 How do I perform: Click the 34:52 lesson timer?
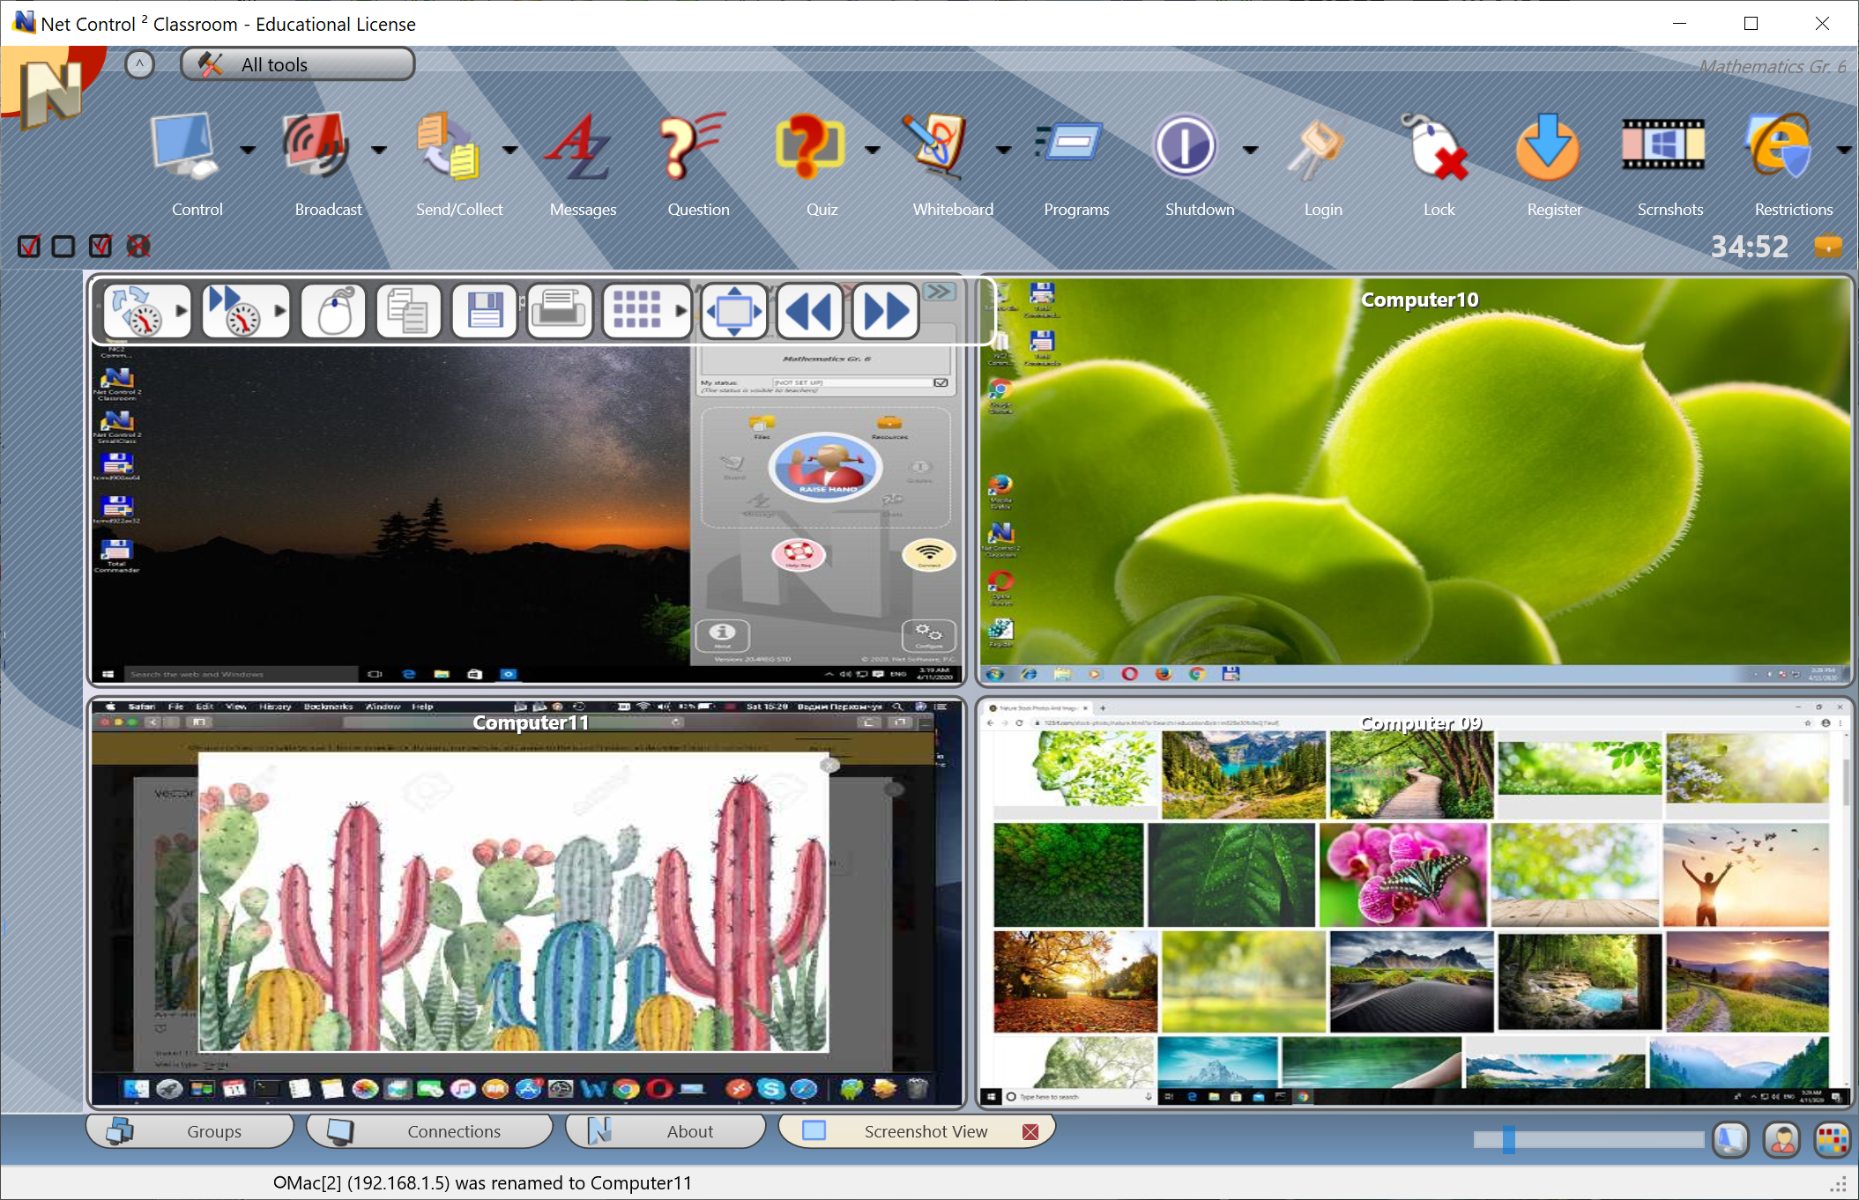pos(1750,246)
